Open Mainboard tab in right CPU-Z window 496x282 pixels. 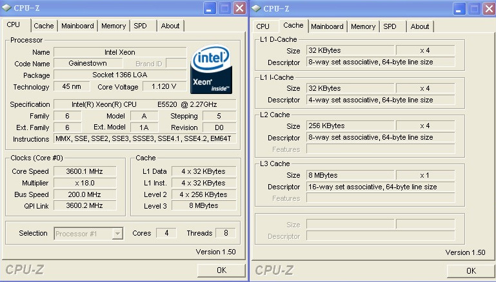327,26
